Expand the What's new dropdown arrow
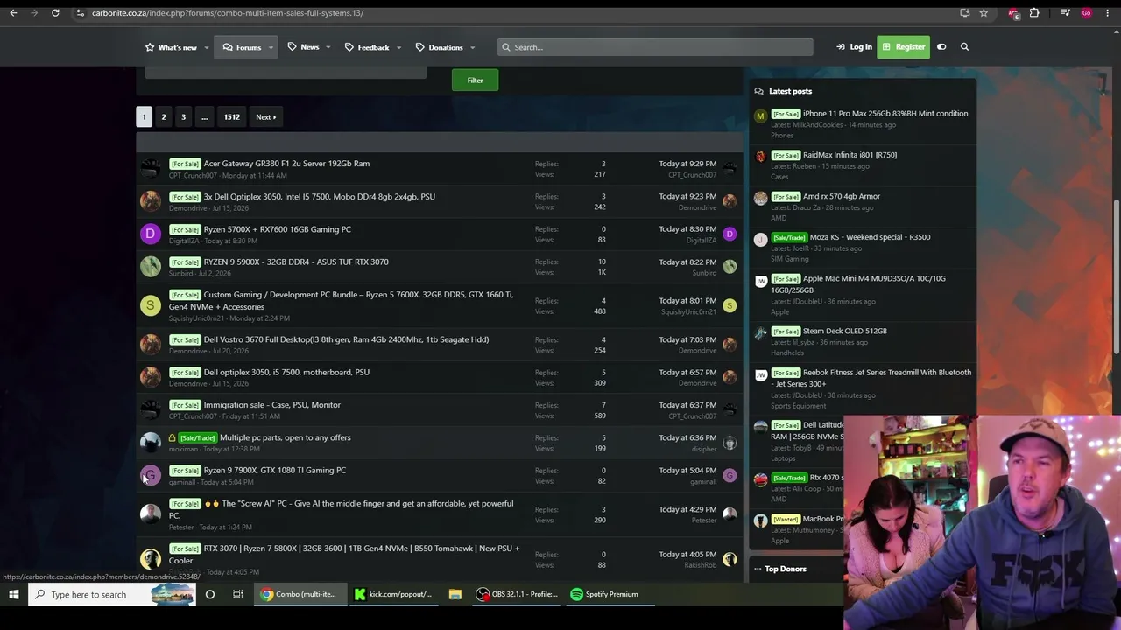 pos(207,47)
